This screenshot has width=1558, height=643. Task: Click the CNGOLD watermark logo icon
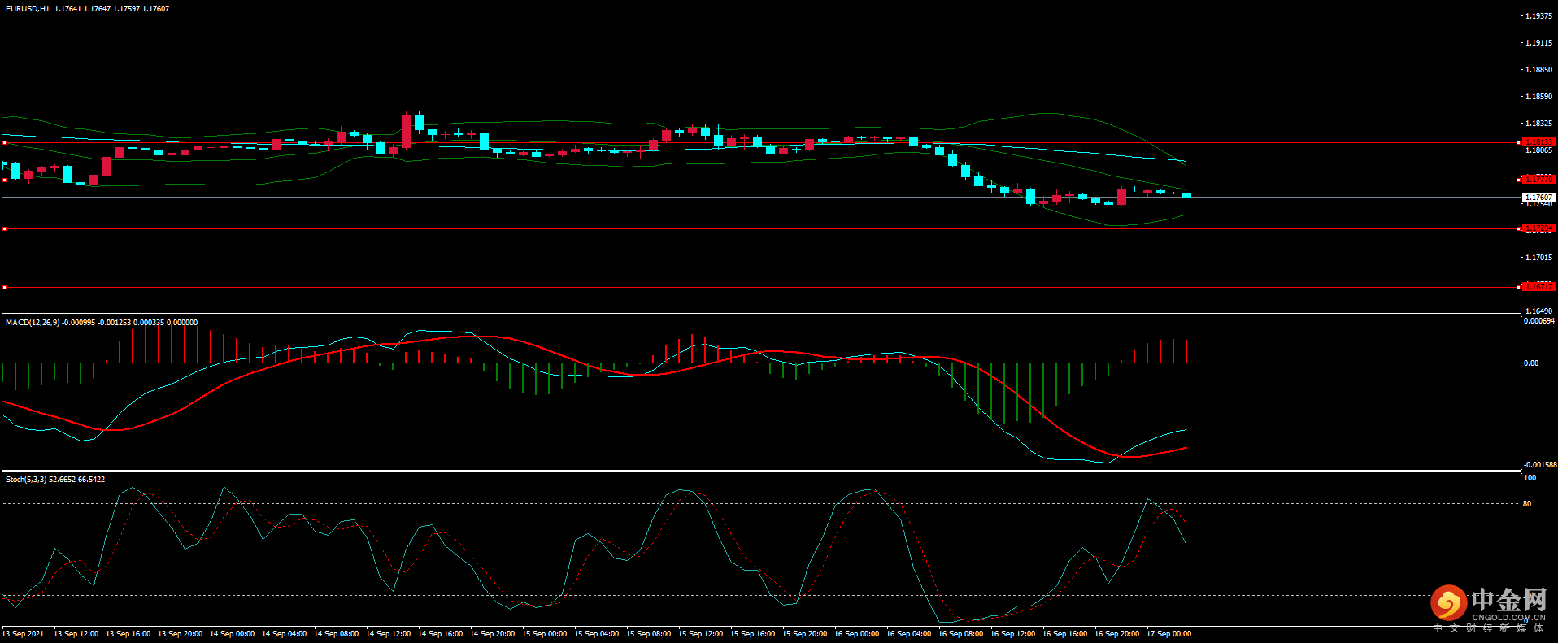(1448, 603)
